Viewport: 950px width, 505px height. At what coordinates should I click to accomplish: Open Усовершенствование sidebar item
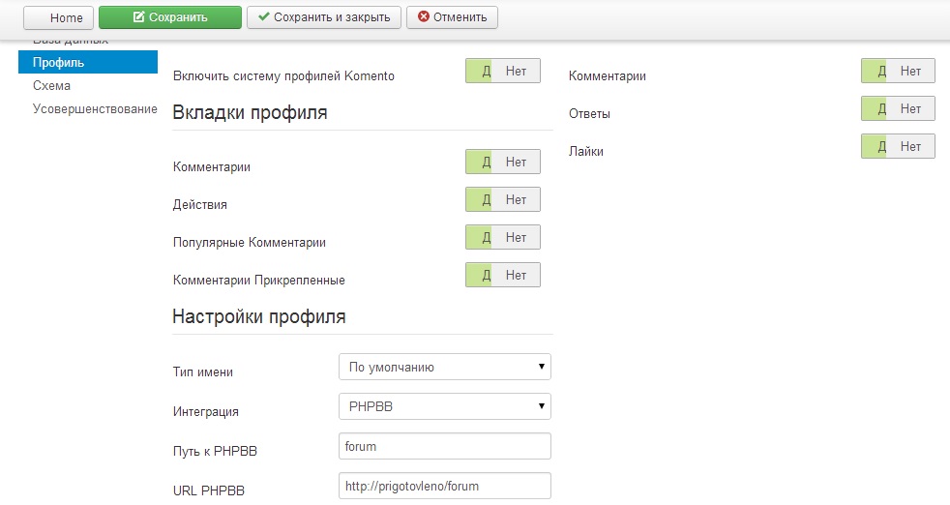pos(95,108)
